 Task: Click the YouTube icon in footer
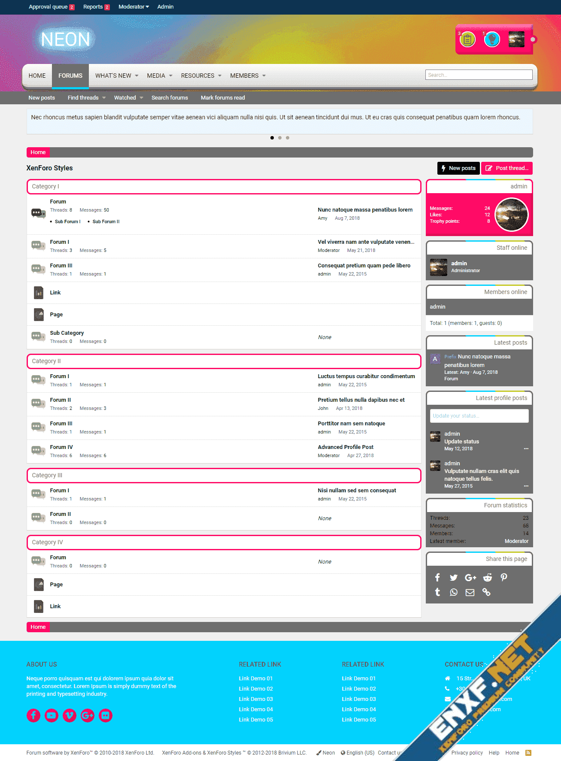52,715
